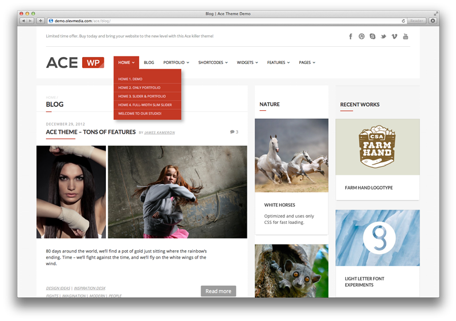This screenshot has width=456, height=321.
Task: Open the Design Ideas category link
Action: [58, 288]
